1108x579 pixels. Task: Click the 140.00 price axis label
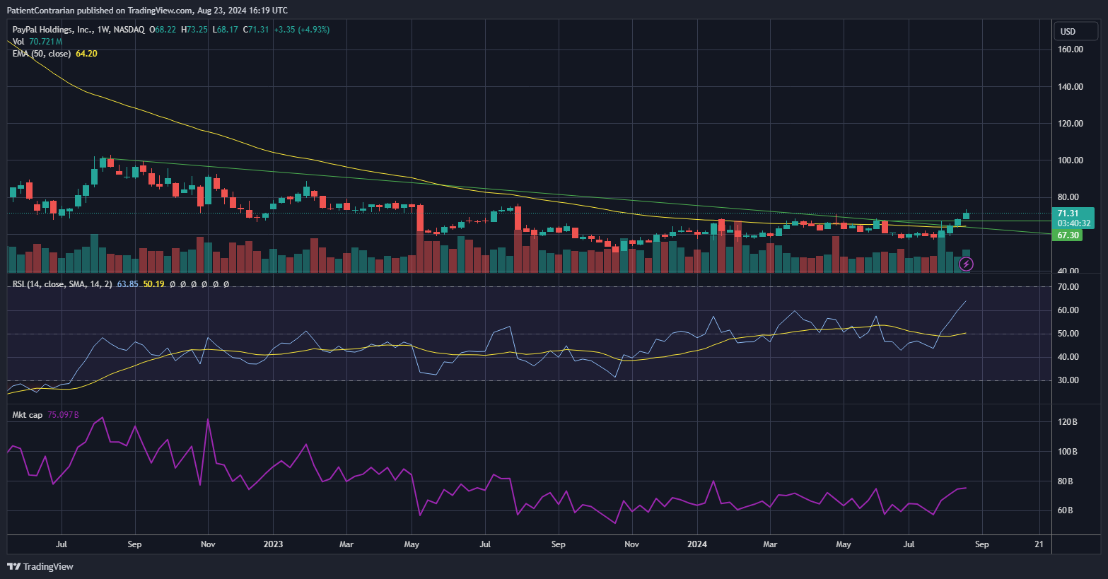[1071, 87]
